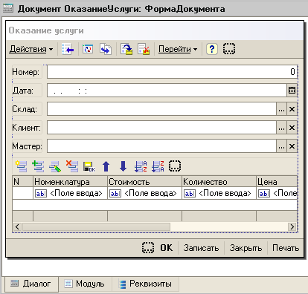Open the calendar picker for Дата
This screenshot has height=294, width=308.
(292, 91)
